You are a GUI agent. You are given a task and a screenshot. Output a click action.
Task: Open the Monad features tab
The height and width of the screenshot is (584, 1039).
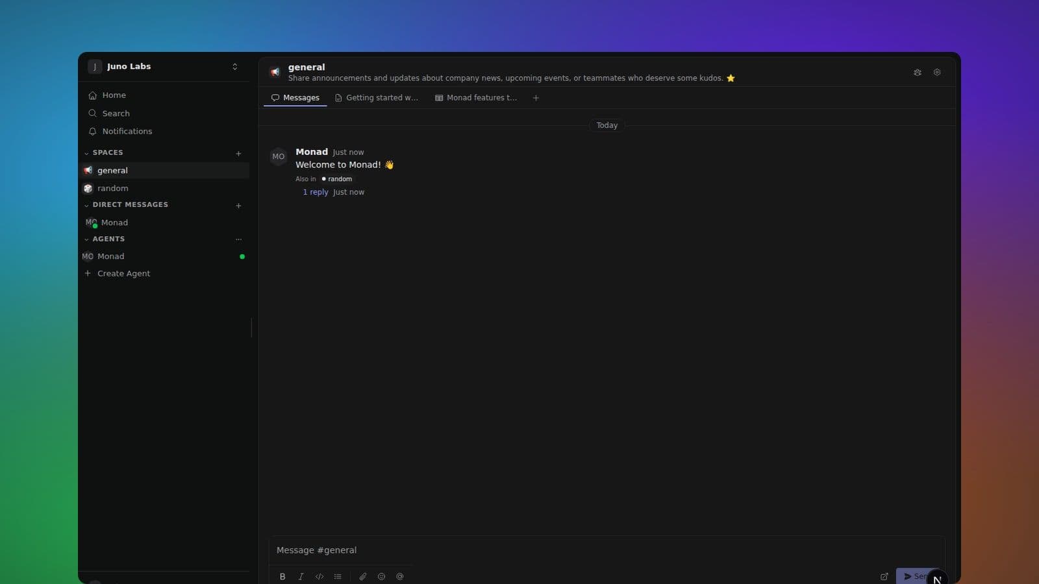pyautogui.click(x=476, y=98)
